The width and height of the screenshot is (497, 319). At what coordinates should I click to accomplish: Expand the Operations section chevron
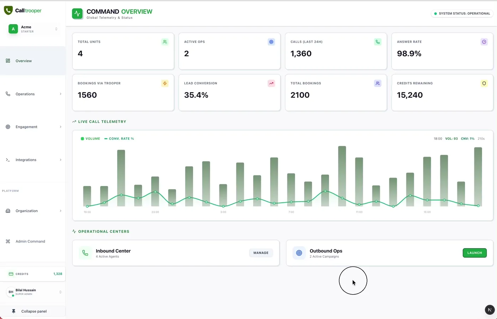pos(60,94)
